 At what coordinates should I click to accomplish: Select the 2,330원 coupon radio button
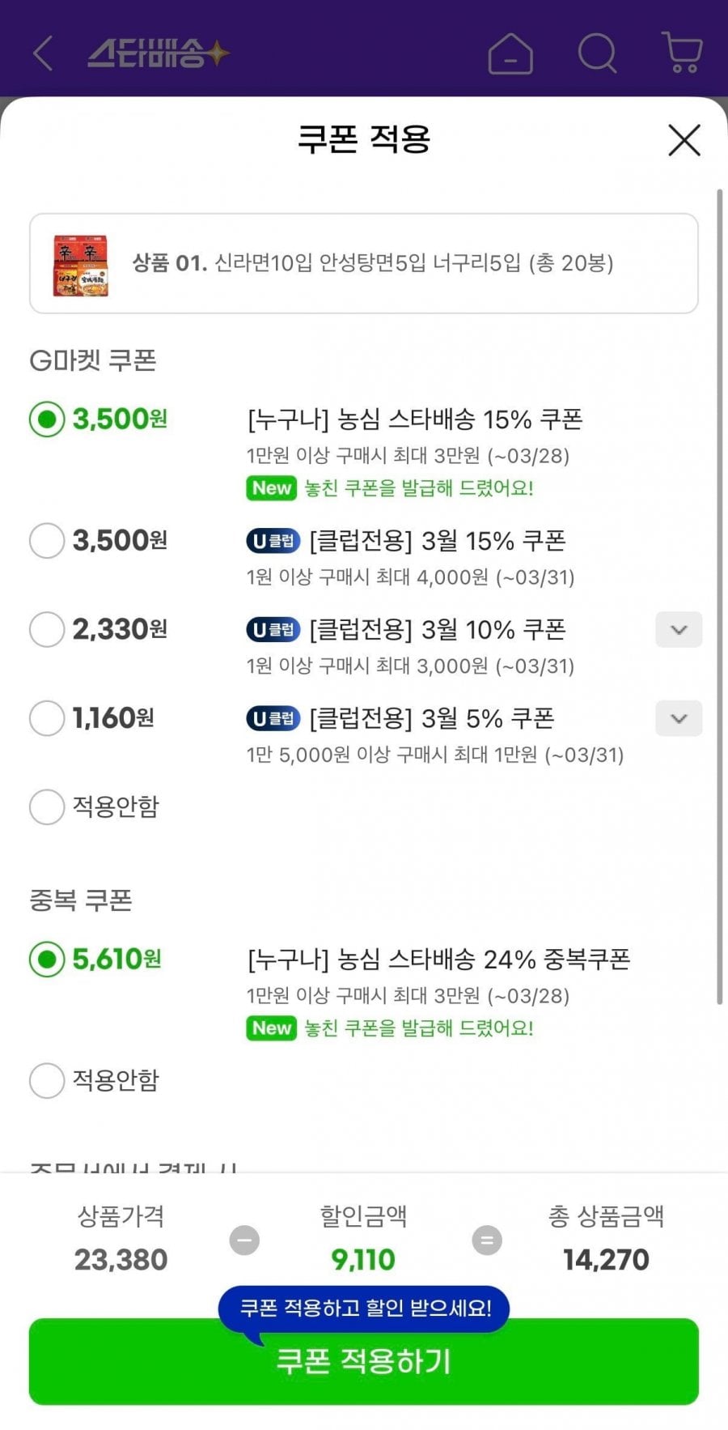click(x=47, y=629)
